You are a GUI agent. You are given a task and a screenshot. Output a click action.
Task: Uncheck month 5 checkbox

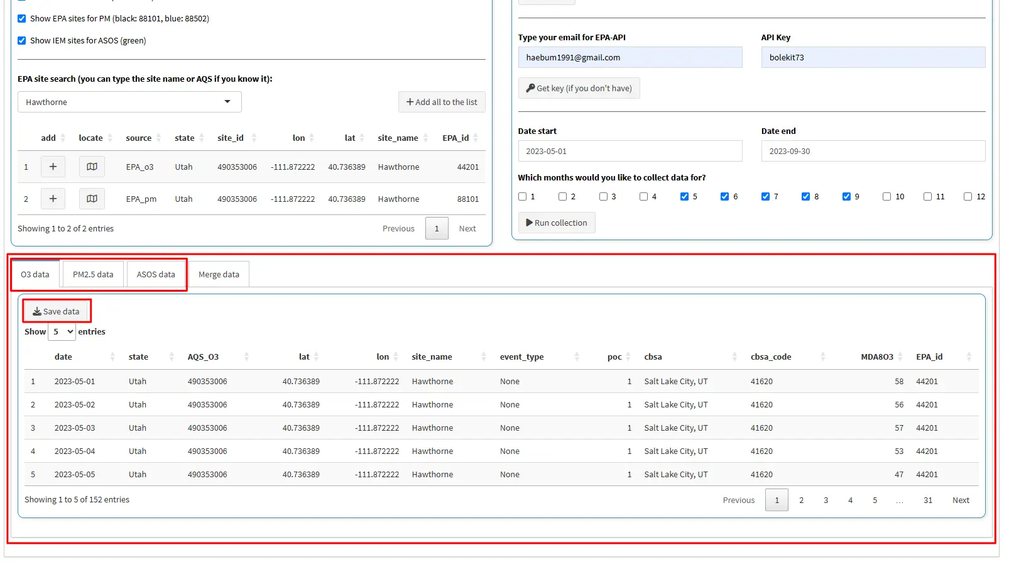click(684, 196)
